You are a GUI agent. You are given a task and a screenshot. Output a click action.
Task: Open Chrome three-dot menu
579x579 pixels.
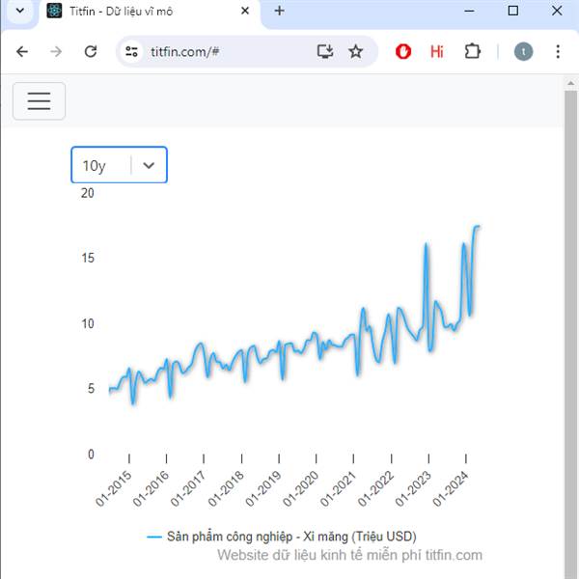coord(558,52)
